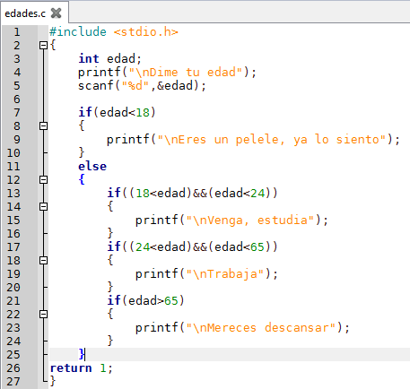Click the final closing brace on line 27
The image size is (410, 389).
point(53,381)
